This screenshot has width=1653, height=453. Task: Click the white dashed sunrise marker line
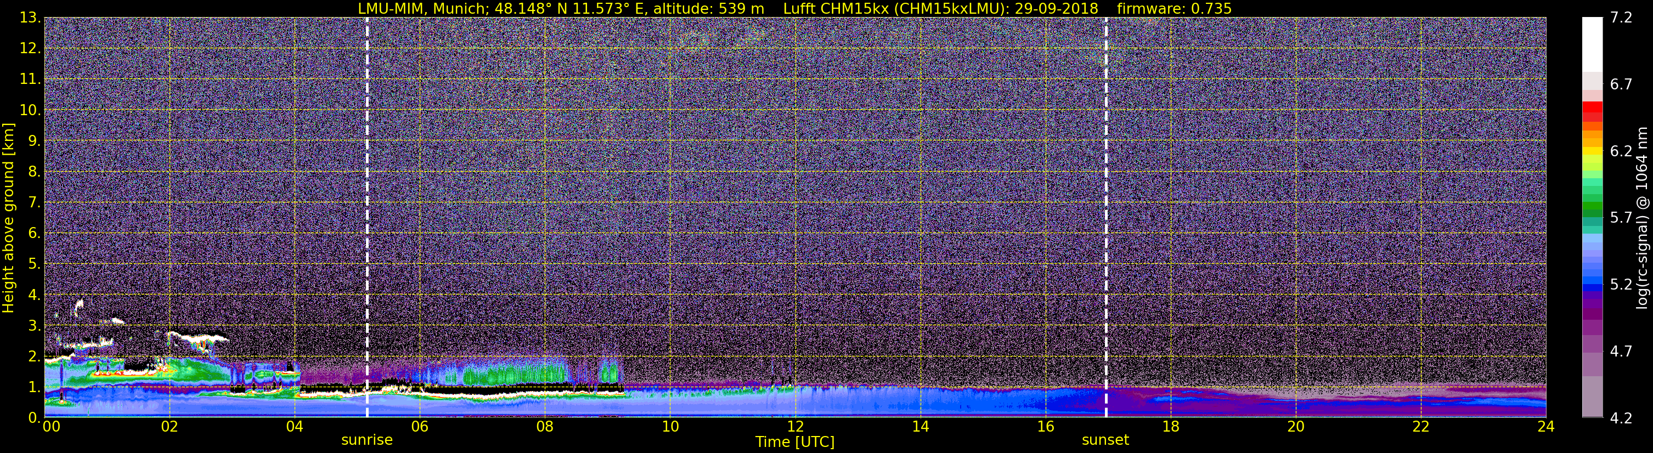(x=367, y=217)
